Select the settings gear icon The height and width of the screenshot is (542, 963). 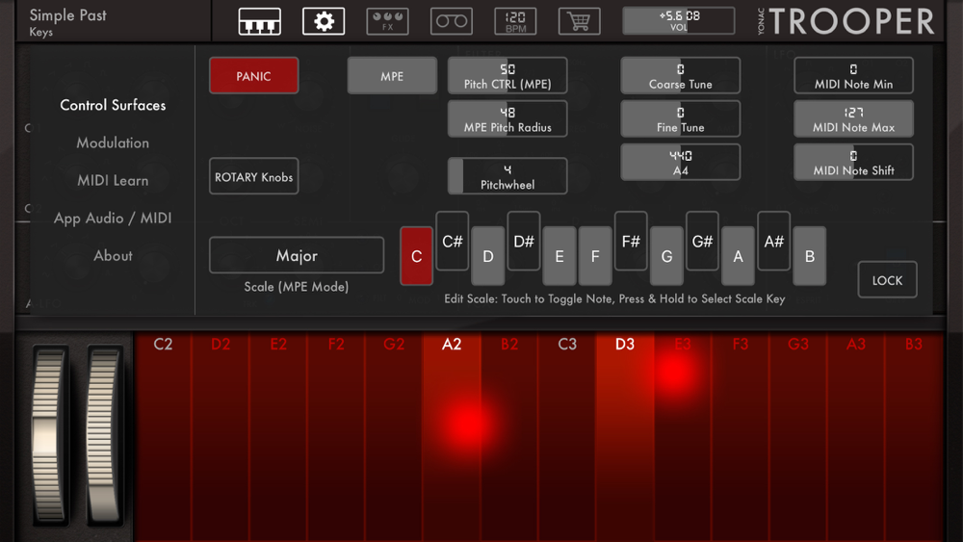click(324, 21)
